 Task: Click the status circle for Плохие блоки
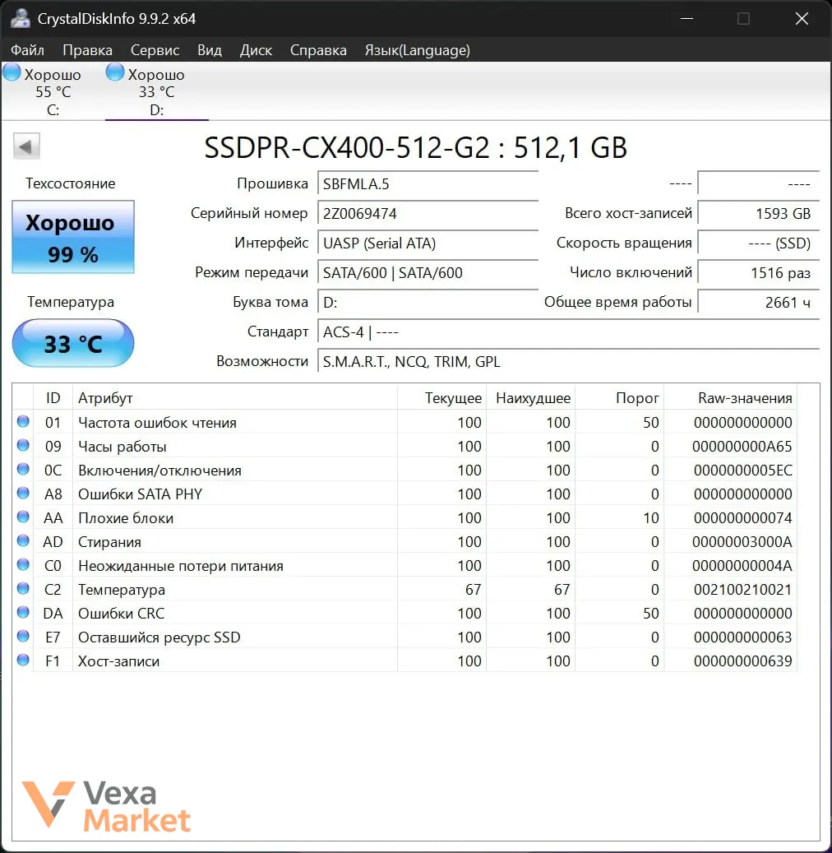[x=23, y=517]
